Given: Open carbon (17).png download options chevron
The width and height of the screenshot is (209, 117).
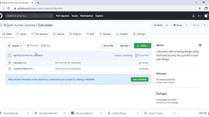Looking at the screenshot, I should coord(174,113).
